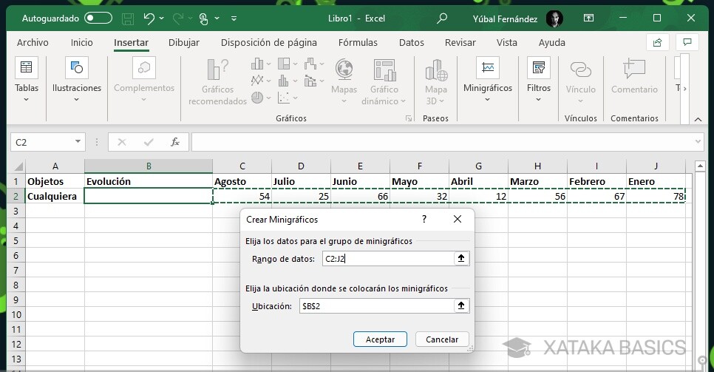
Task: Click the Share icon button
Action: point(658,42)
